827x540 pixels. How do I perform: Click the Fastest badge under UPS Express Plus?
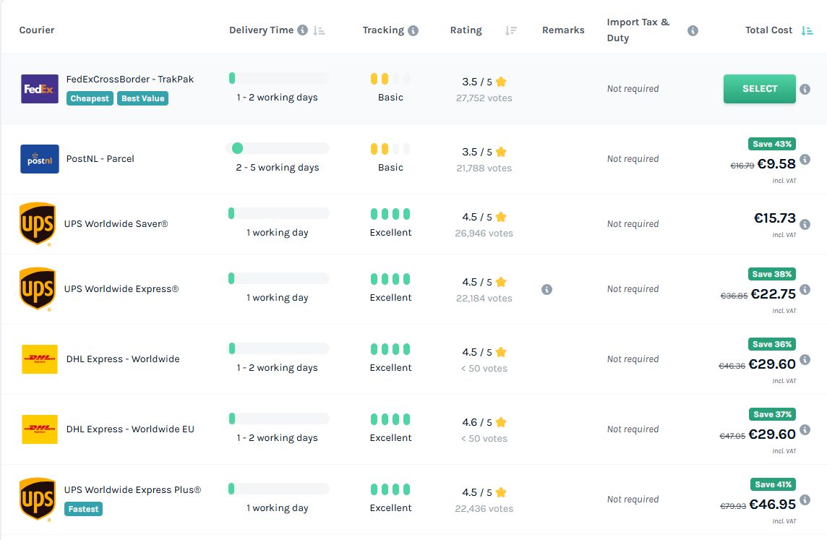coord(83,510)
